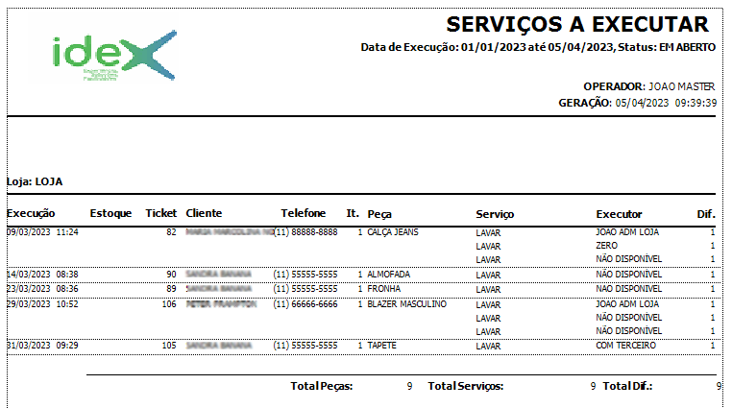Viewport: 732px width, 408px height.
Task: Click ticket number 82
Action: 171,231
